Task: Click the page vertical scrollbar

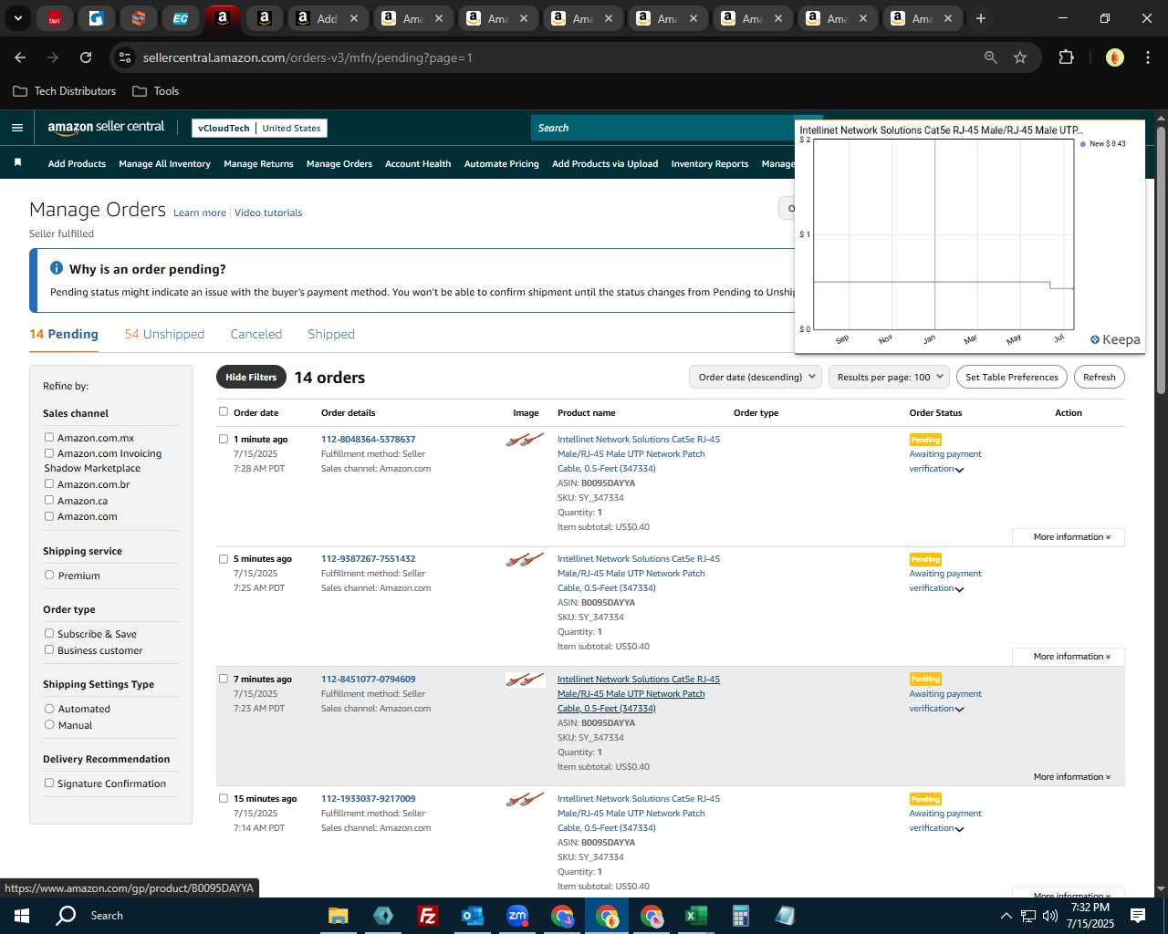Action: click(x=1161, y=260)
